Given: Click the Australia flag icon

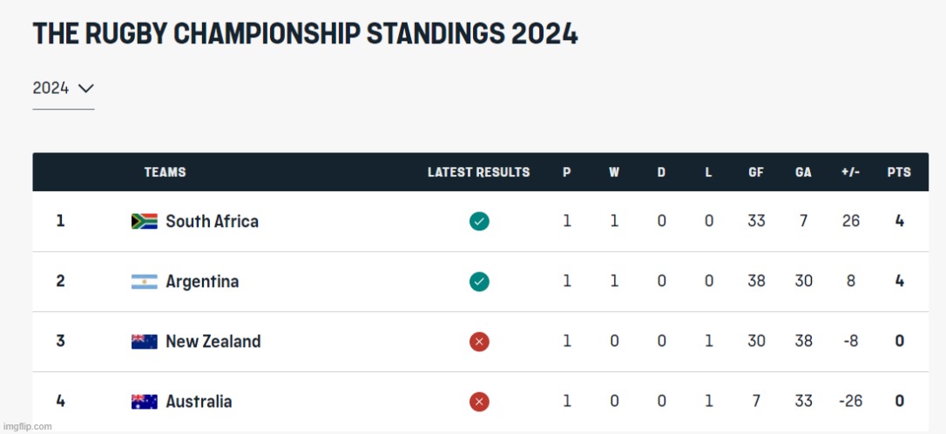Looking at the screenshot, I should point(144,402).
